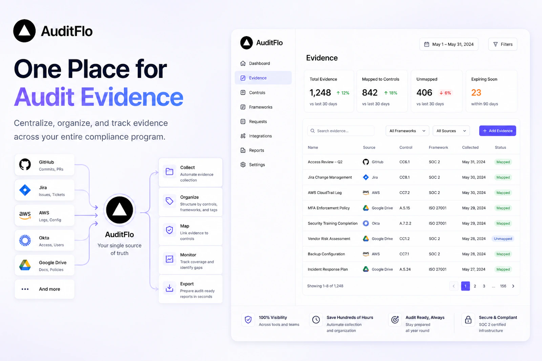
Task: Open the All Frameworks dropdown
Action: [408, 131]
